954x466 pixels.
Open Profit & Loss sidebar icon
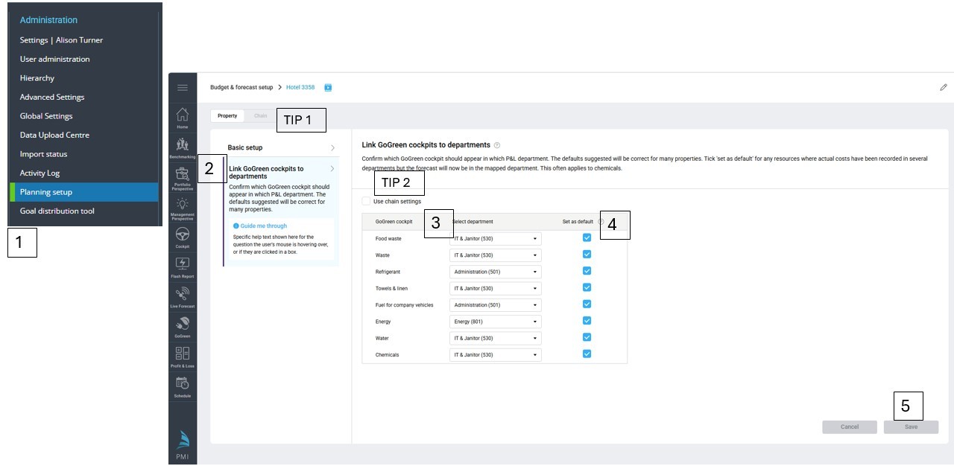pos(182,355)
